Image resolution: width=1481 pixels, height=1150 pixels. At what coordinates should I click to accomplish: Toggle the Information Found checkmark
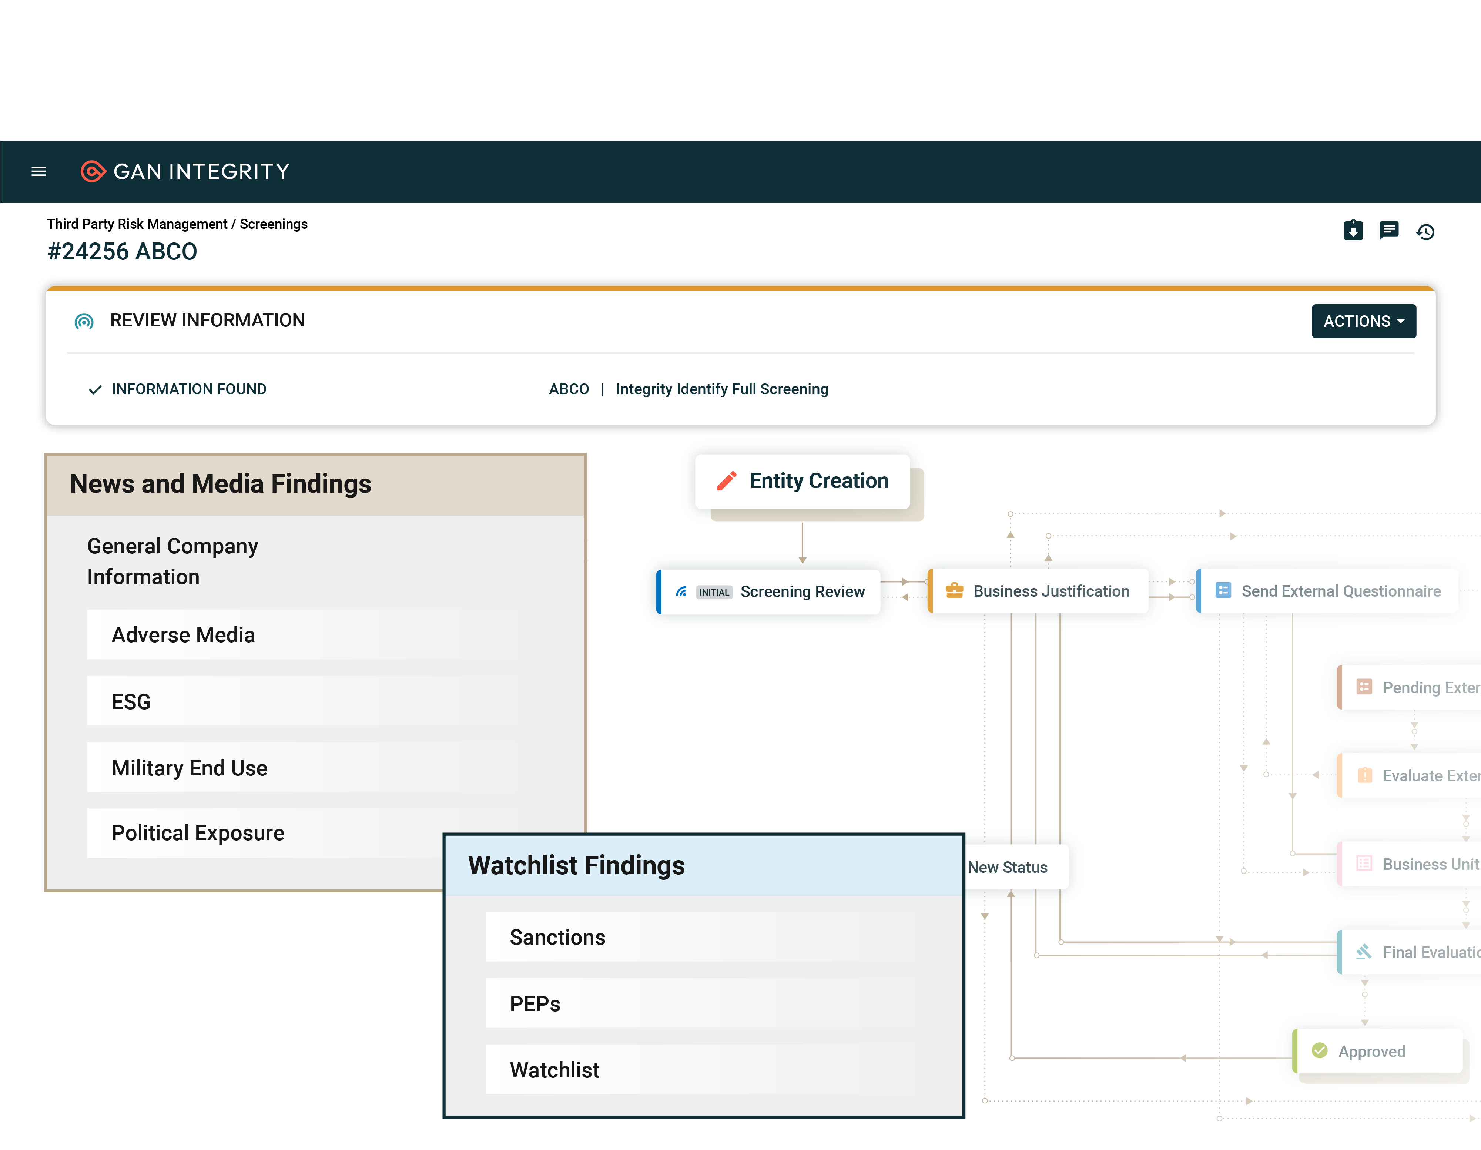point(95,389)
